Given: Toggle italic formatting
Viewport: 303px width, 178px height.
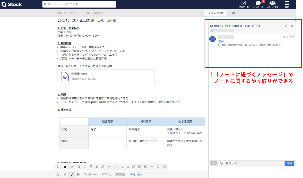Looking at the screenshot, I should tap(85, 166).
